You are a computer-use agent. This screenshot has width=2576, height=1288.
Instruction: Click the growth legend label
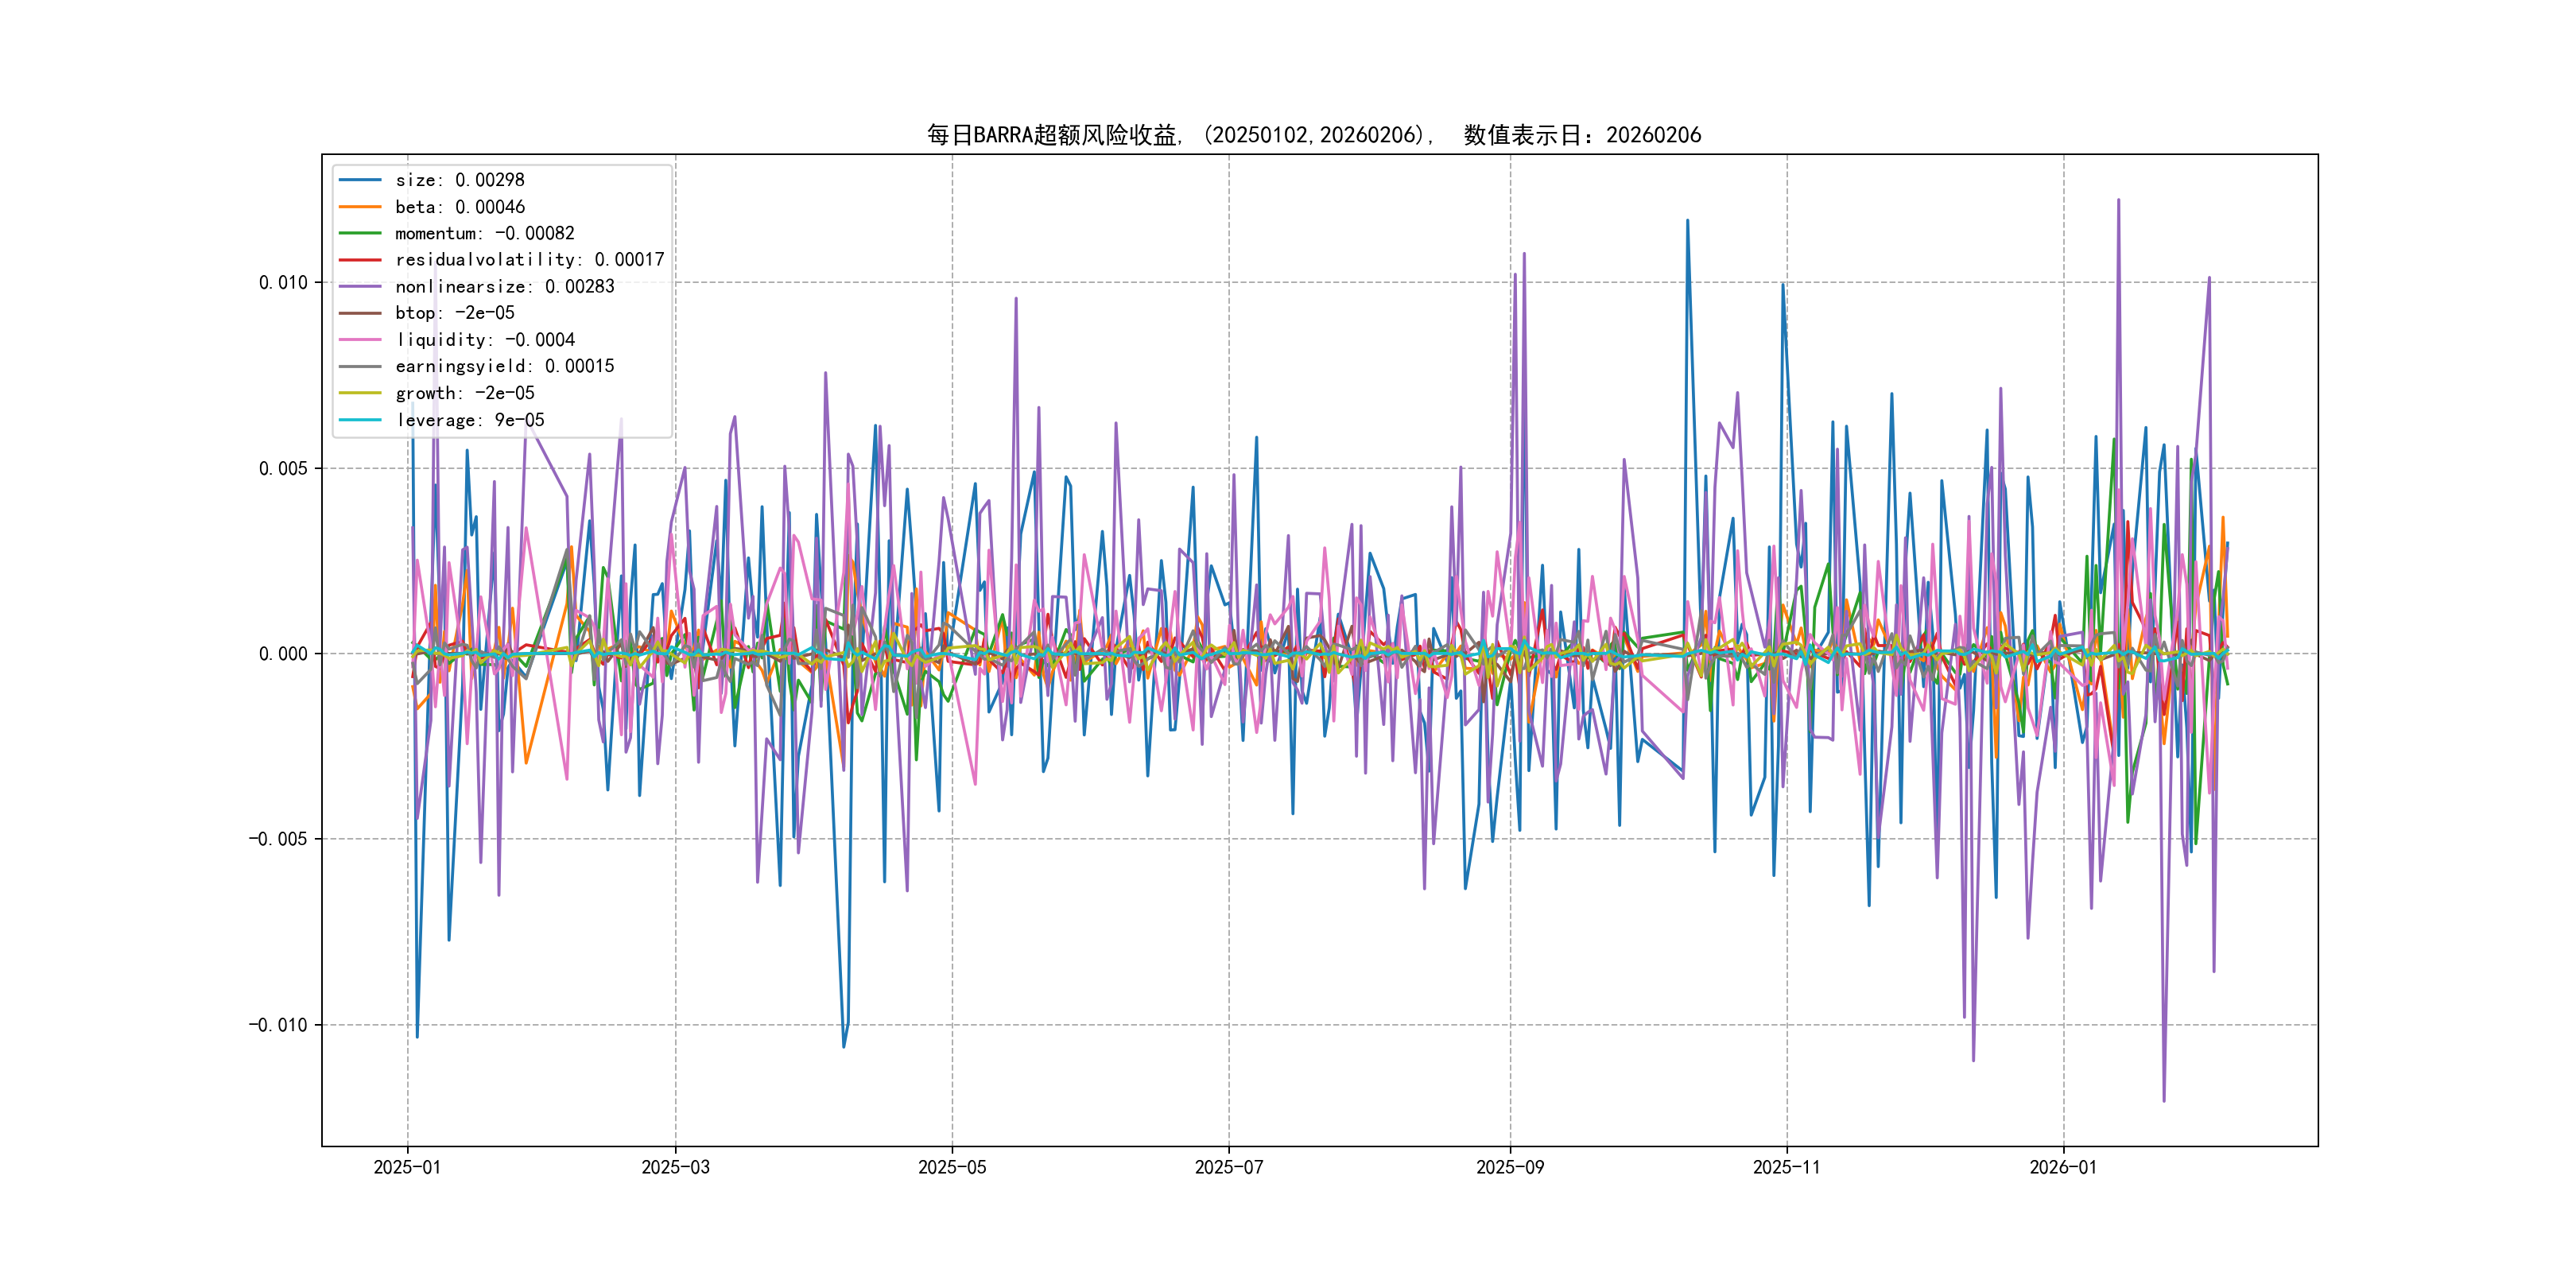click(464, 393)
